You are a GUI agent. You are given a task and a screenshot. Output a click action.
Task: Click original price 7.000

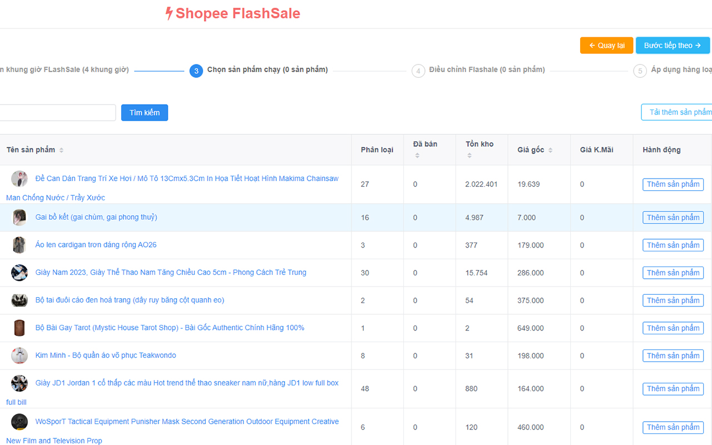tap(527, 217)
